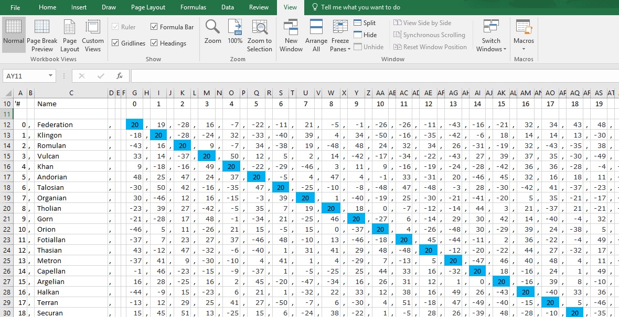Select the Name header cell
The image size is (619, 317).
click(71, 104)
